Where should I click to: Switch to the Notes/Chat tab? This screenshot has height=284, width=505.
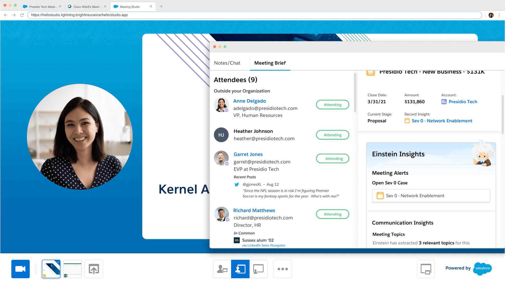[x=227, y=63]
